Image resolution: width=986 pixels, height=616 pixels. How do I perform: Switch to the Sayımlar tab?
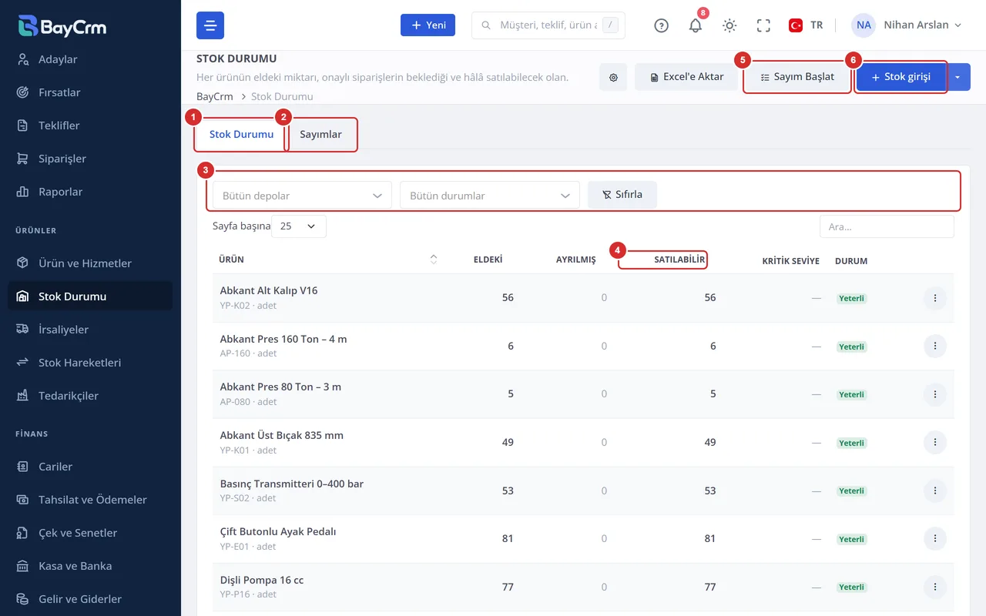[320, 134]
